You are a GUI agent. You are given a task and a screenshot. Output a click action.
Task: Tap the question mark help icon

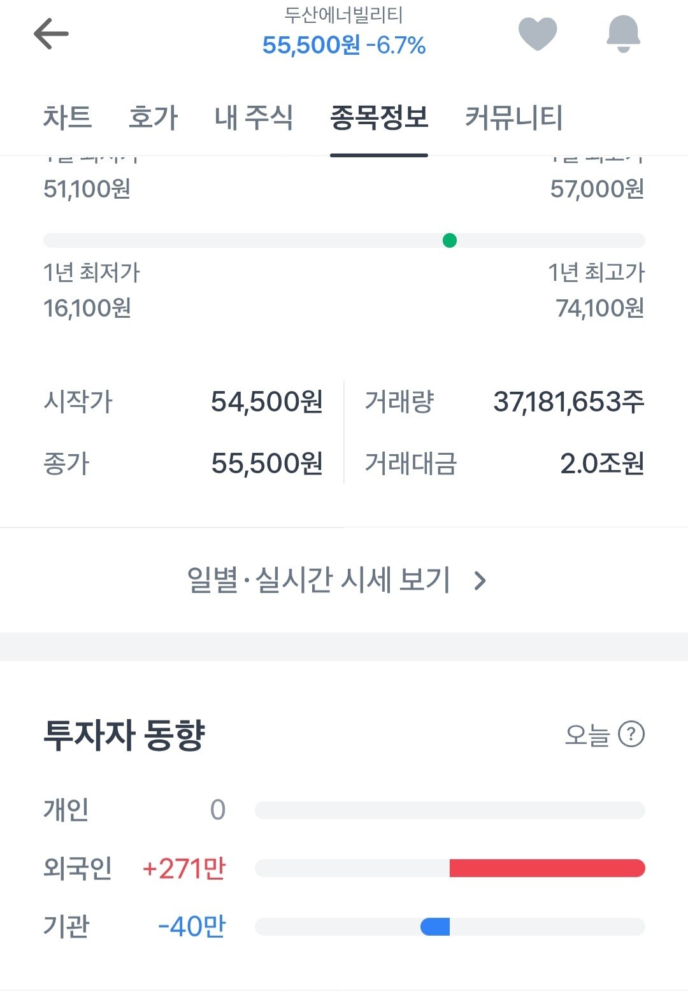(x=631, y=734)
